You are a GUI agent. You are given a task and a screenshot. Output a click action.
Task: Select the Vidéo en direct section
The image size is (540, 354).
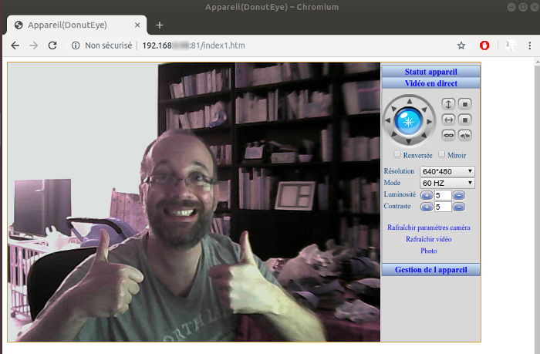coord(430,83)
